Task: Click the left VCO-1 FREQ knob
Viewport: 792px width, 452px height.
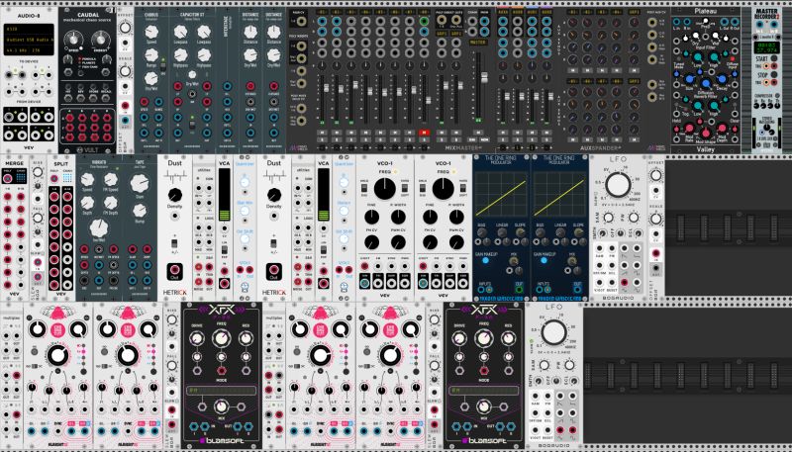Action: (385, 189)
